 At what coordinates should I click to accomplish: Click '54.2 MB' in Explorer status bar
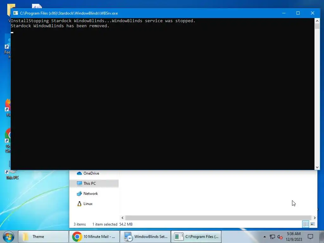coord(126,224)
